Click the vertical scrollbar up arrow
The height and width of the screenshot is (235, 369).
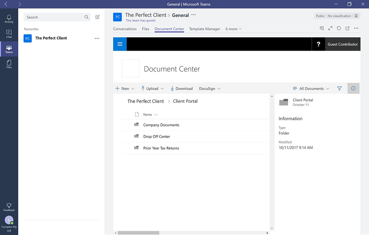272,96
